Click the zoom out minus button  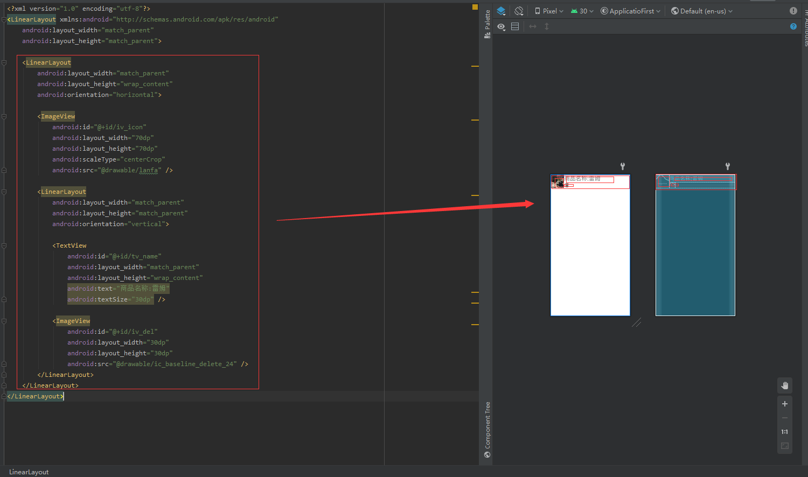click(785, 418)
